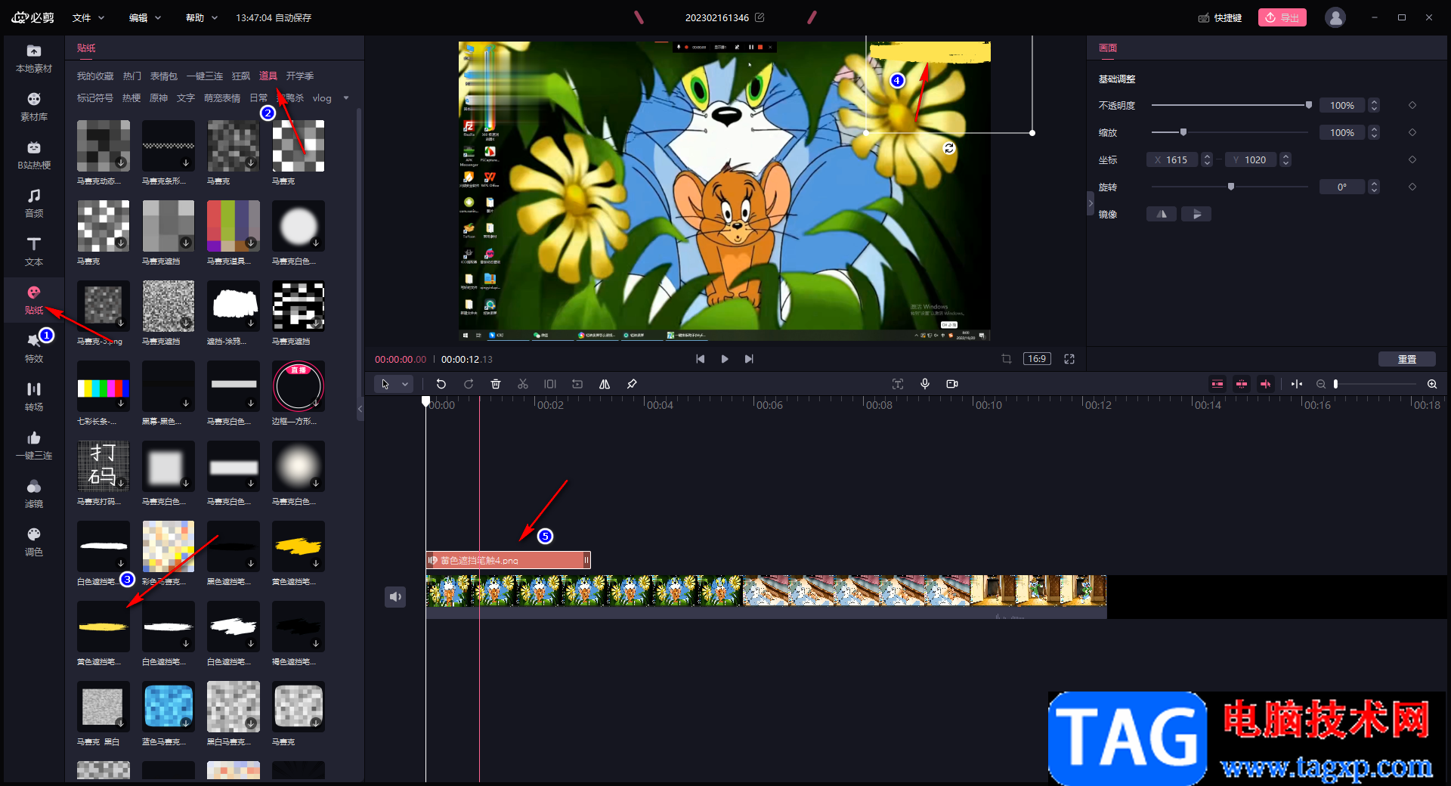Screen dimensions: 1451x786
Task: Open the 文件 file menu
Action: click(88, 17)
